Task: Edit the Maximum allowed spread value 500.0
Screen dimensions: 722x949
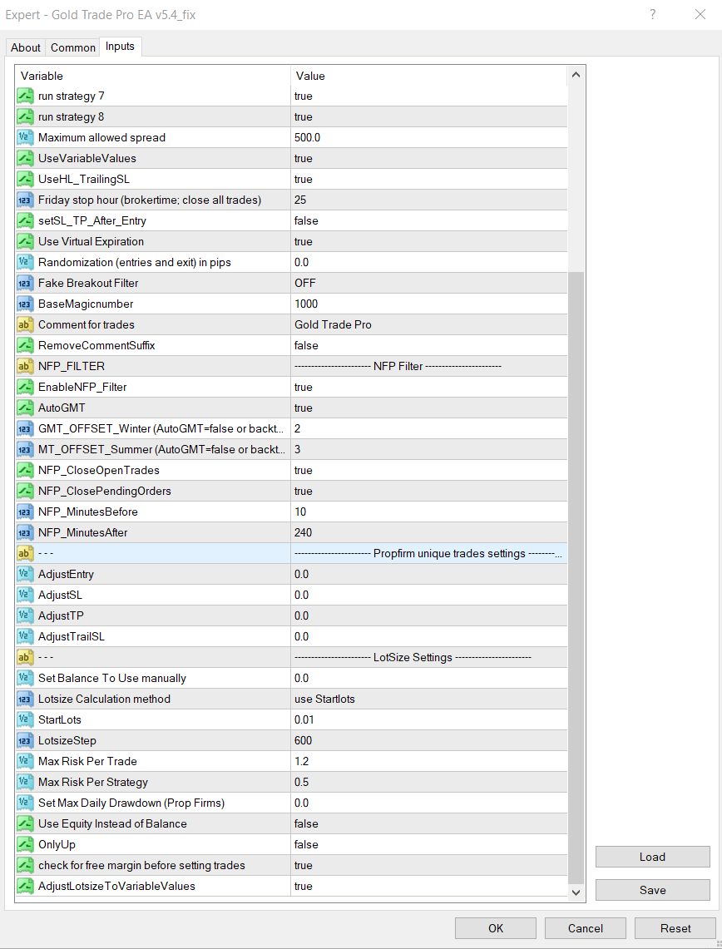Action: (x=428, y=137)
